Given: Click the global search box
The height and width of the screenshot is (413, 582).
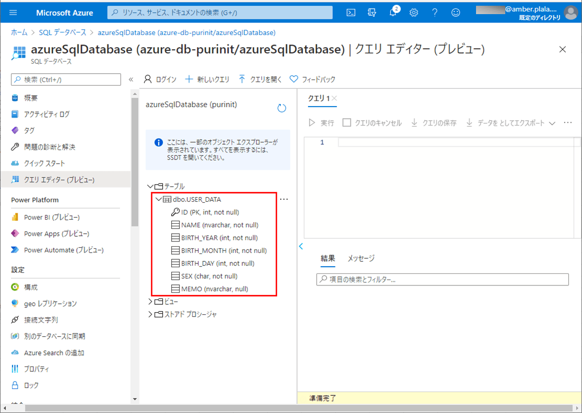Looking at the screenshot, I should [220, 13].
